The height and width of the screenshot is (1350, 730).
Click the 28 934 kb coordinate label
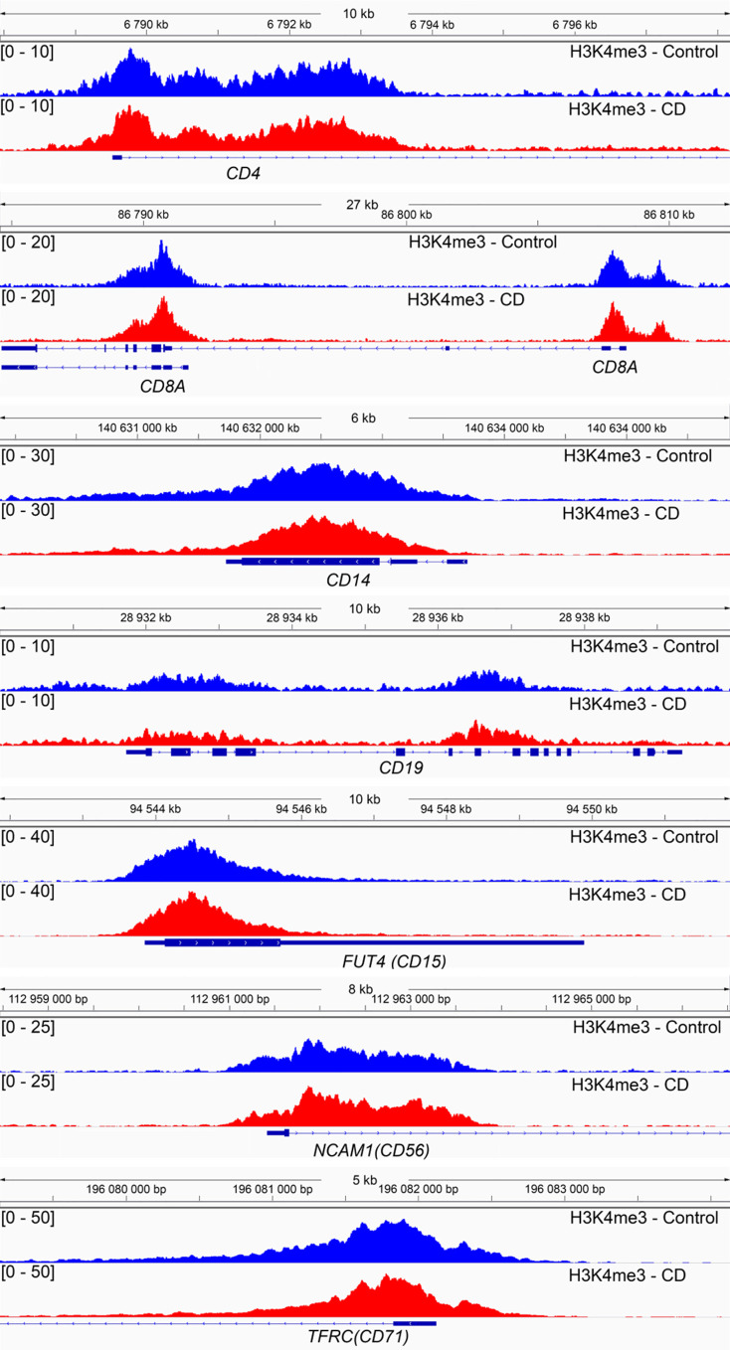tap(292, 617)
